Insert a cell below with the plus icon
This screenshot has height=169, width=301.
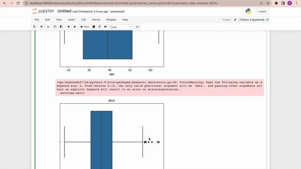pos(41,27)
